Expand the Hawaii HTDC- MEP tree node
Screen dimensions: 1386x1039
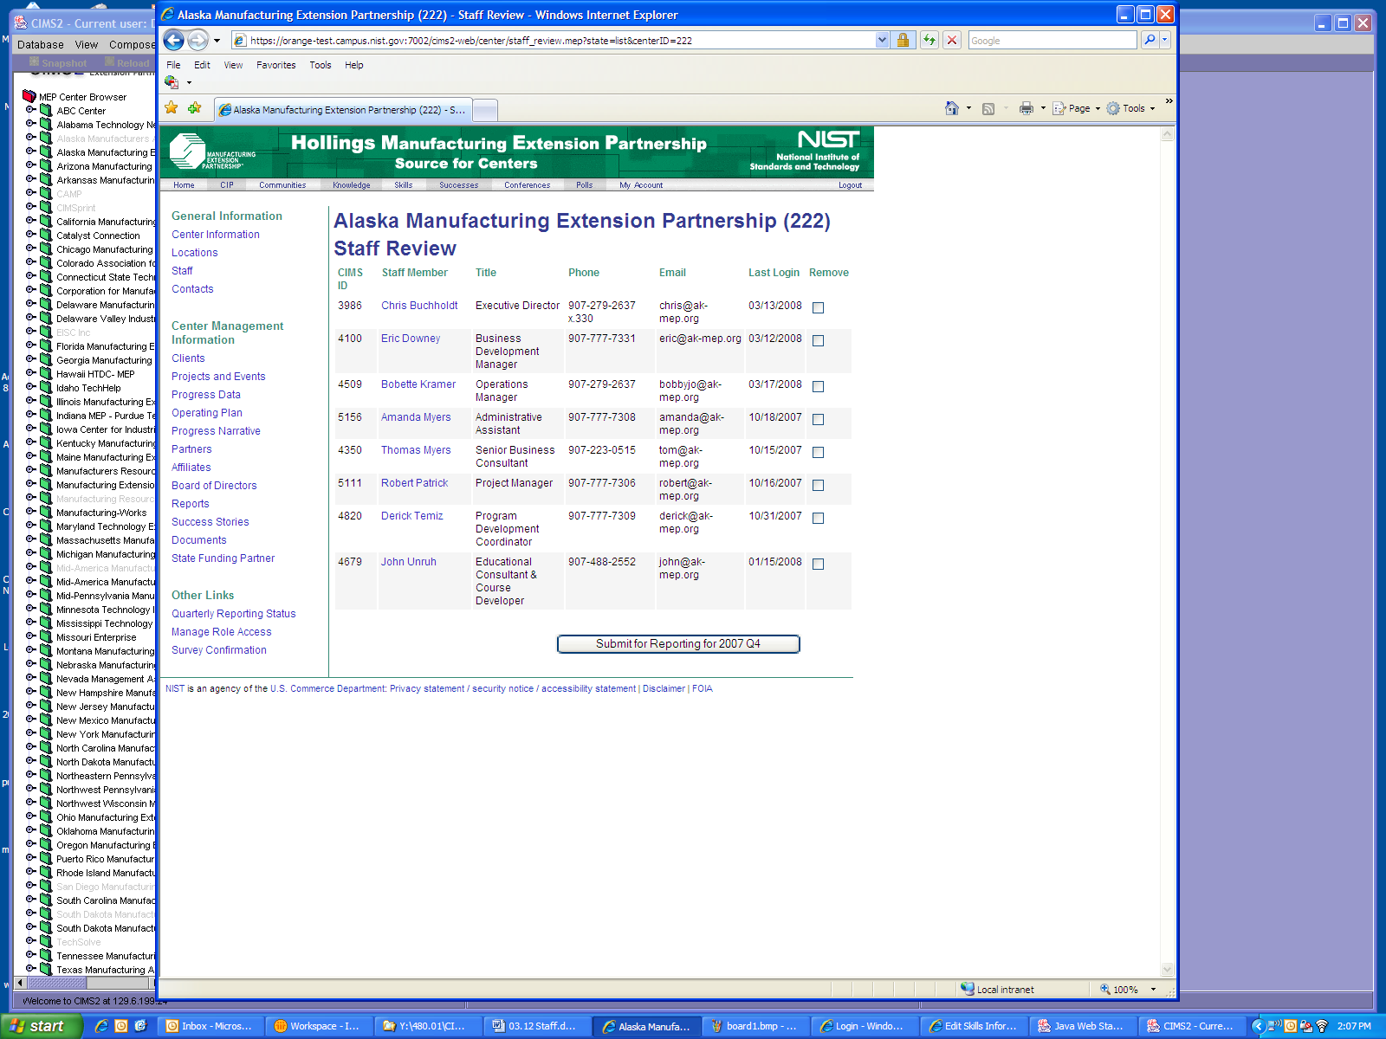click(30, 373)
